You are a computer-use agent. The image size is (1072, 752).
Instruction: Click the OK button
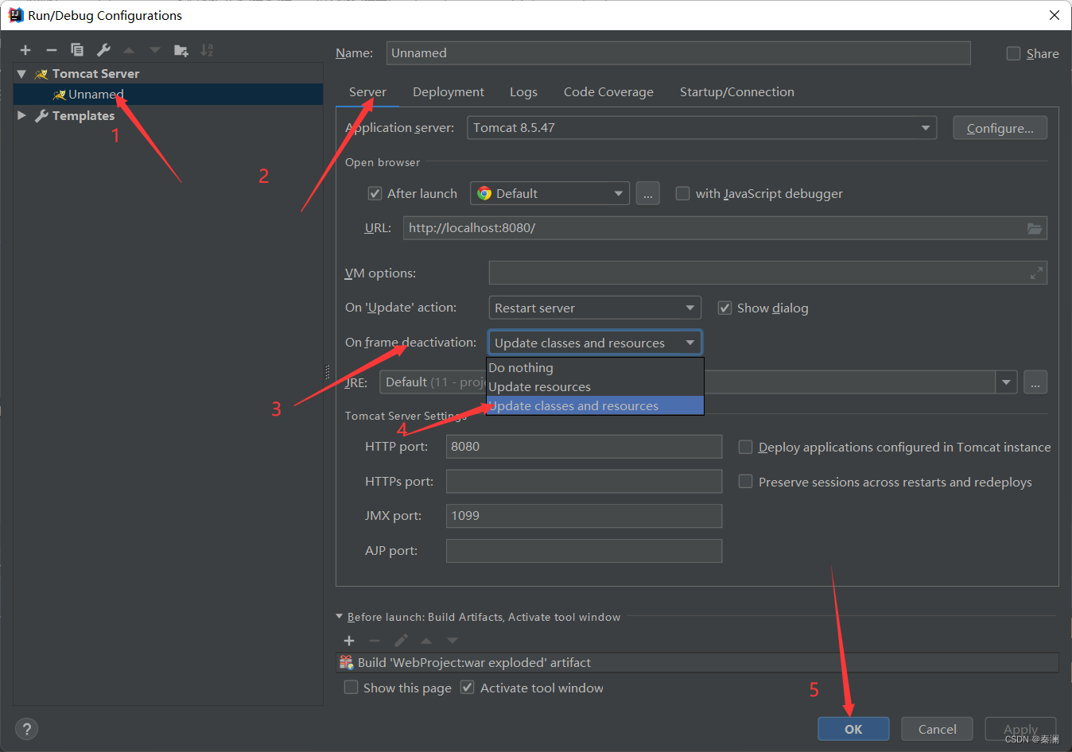tap(853, 729)
